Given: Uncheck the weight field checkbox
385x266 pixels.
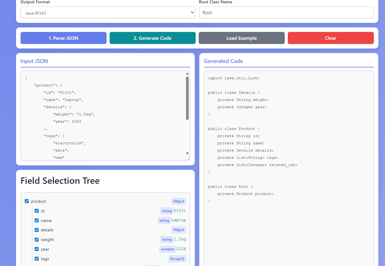Looking at the screenshot, I should pos(37,239).
